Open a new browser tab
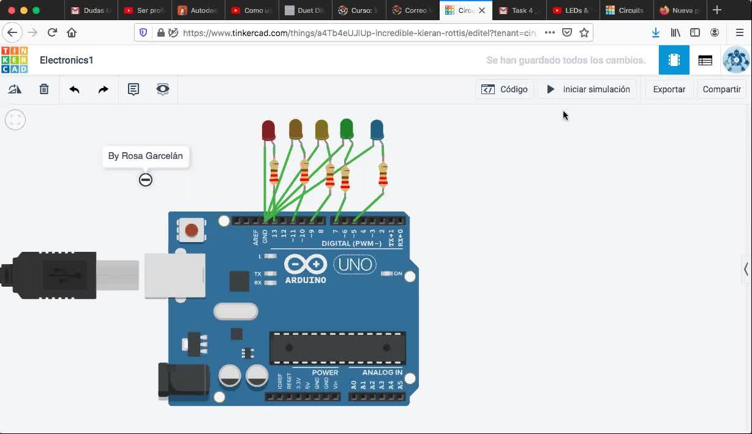The height and width of the screenshot is (434, 752). [717, 10]
